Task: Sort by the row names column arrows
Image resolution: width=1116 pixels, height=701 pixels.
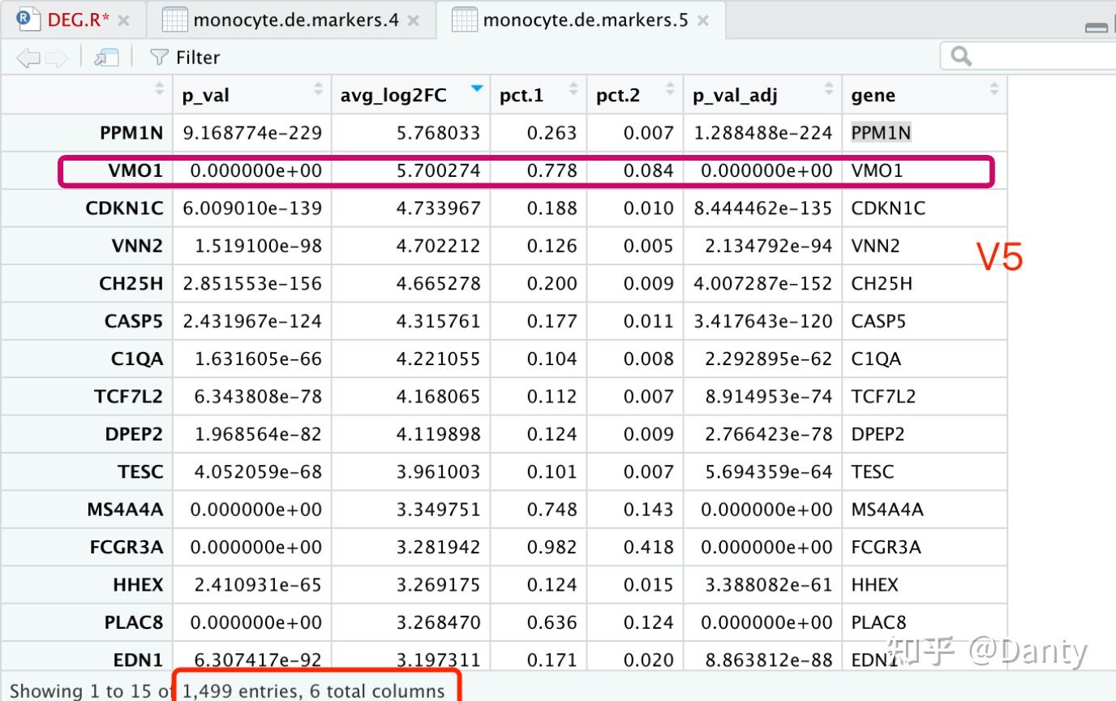Action: click(159, 89)
